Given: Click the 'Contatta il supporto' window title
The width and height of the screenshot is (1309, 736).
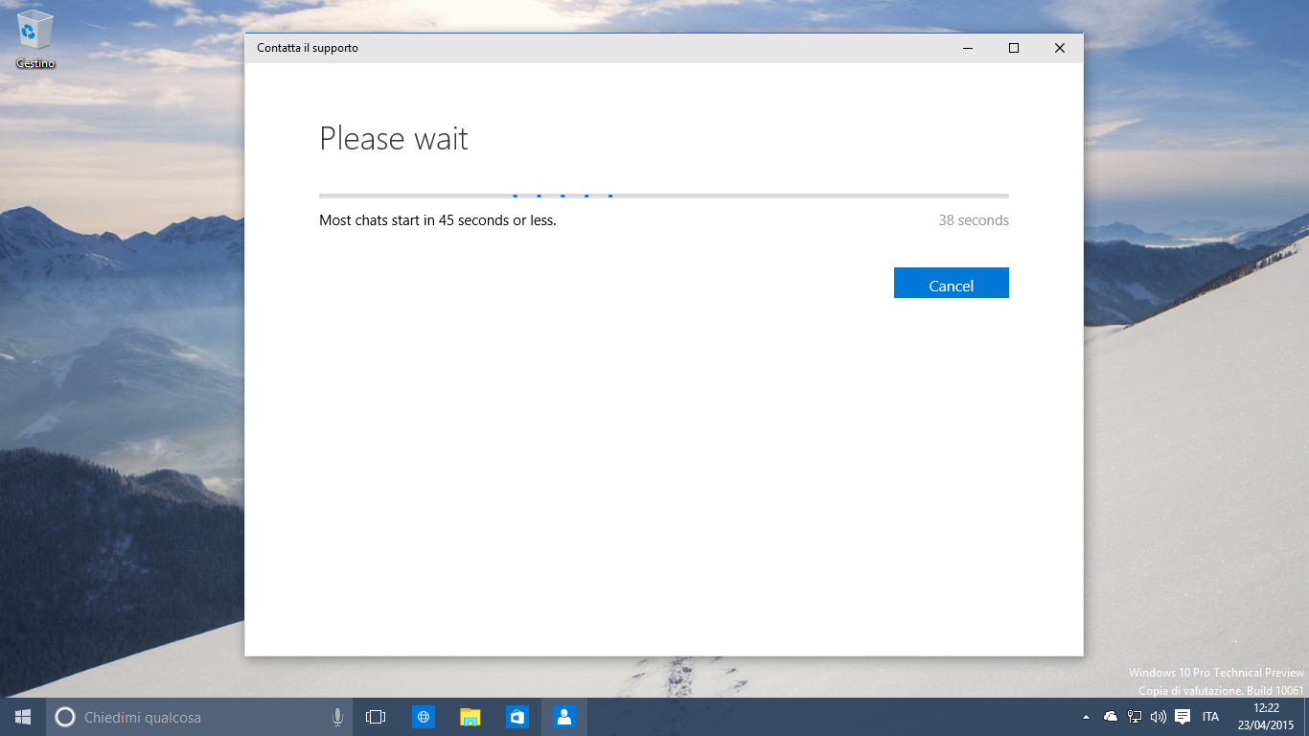Looking at the screenshot, I should pos(308,48).
